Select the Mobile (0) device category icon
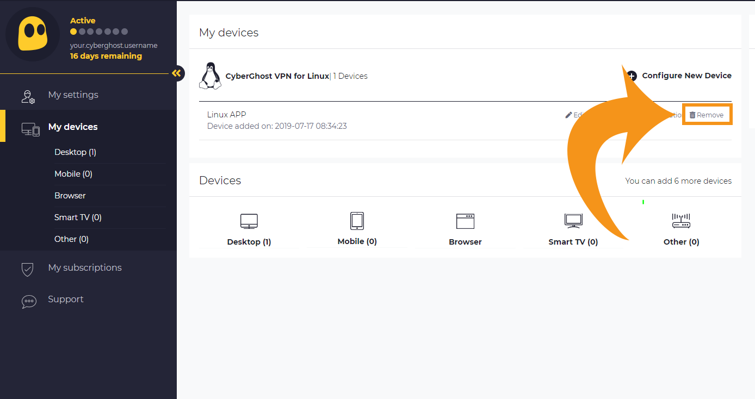Screen dimensions: 755x399 pyautogui.click(x=357, y=221)
